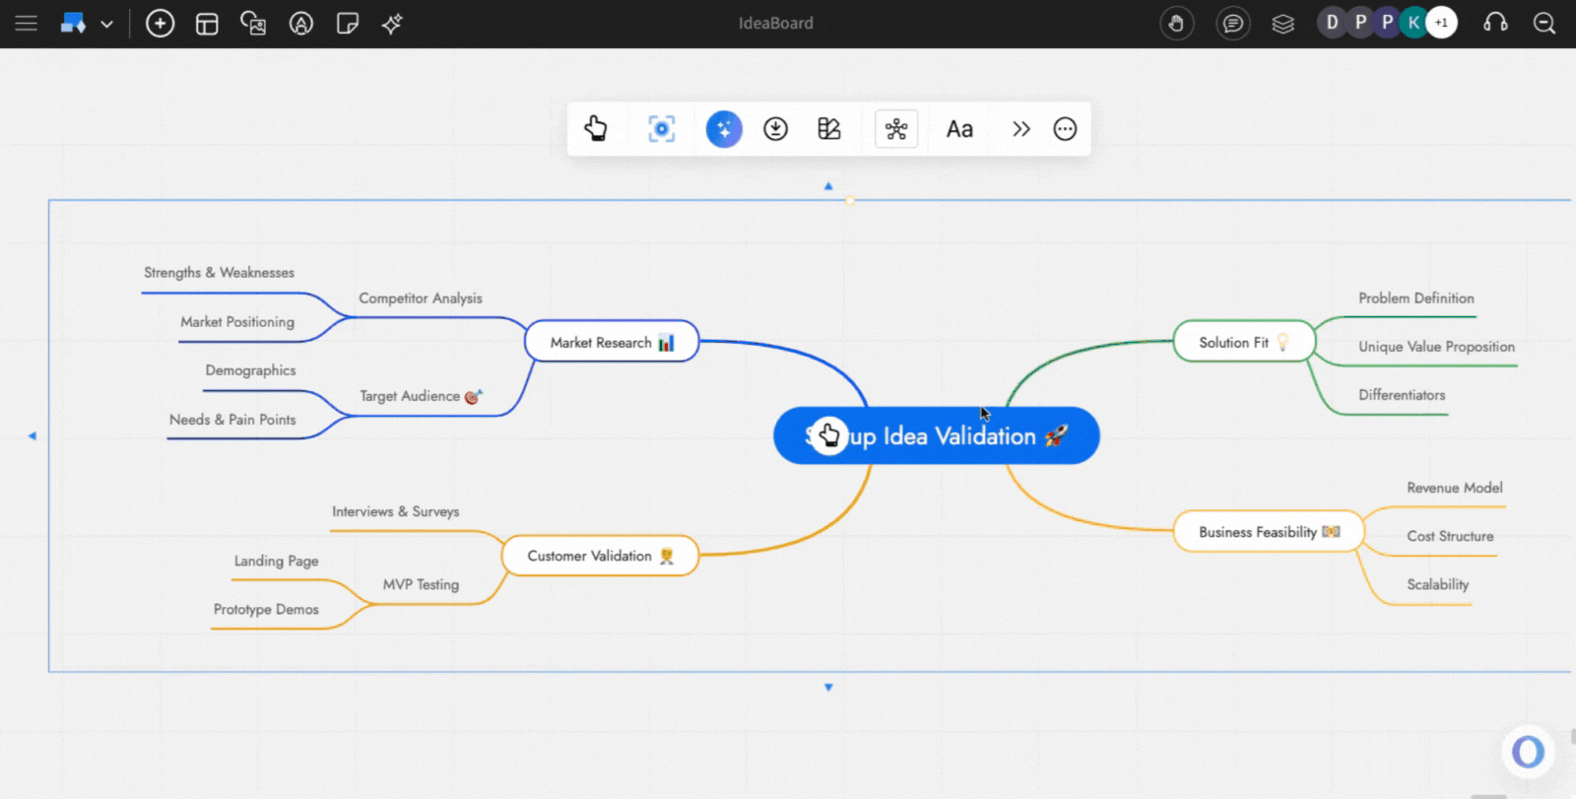
Task: Click the plus insert icon
Action: click(x=160, y=23)
